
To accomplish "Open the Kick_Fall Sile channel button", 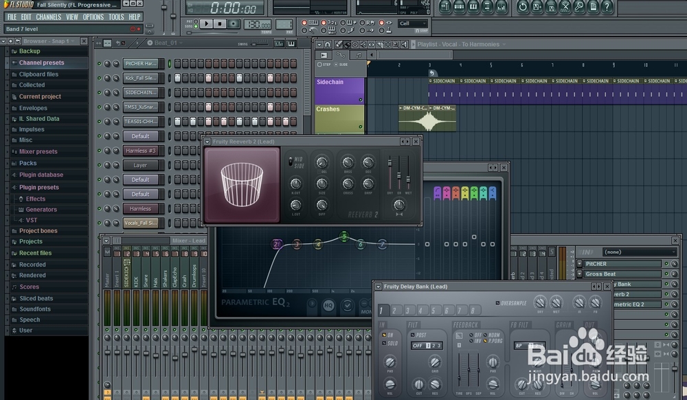I will [141, 78].
